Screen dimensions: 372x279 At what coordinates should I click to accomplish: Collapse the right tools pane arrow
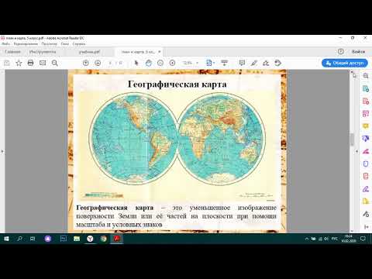366,227
